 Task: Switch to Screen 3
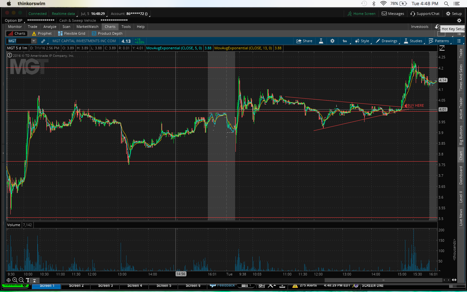coord(105,286)
